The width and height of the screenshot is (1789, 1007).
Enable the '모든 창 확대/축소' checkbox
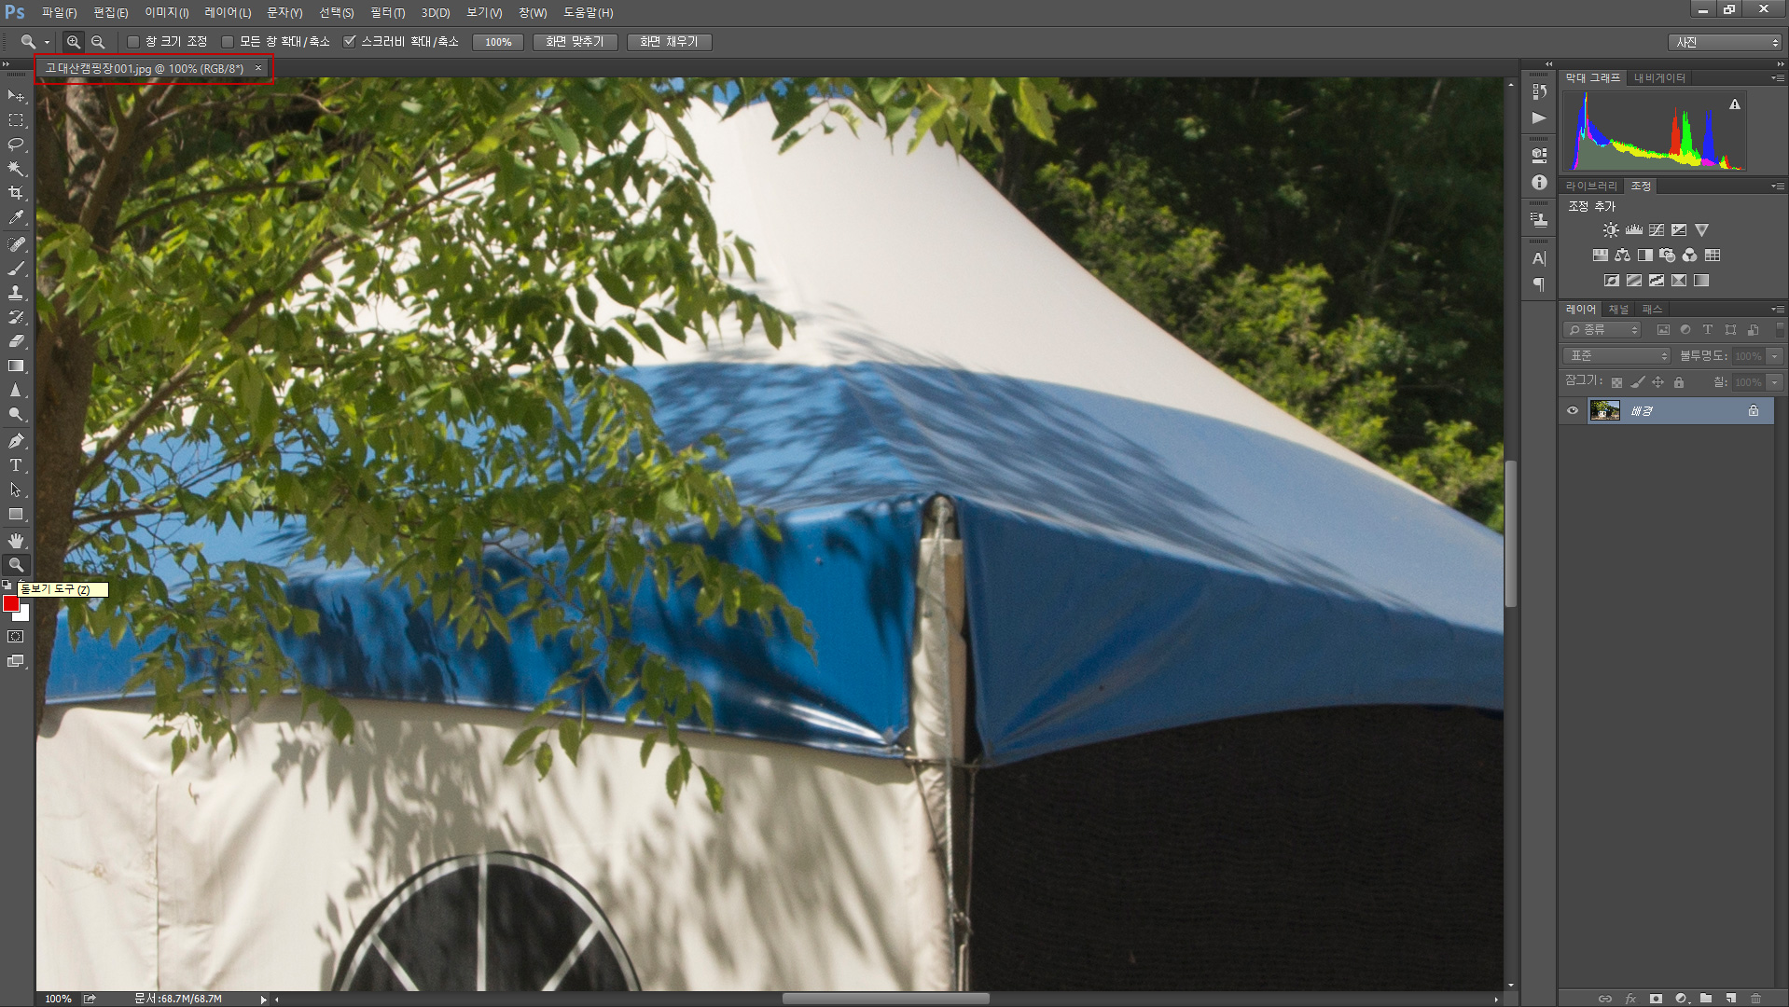point(227,42)
